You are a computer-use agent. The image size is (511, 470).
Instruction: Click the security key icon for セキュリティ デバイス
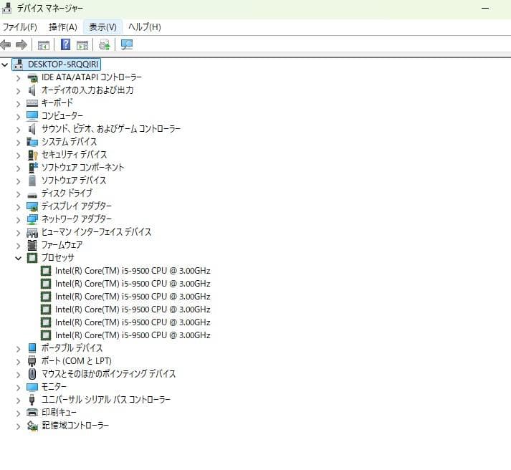[32, 155]
